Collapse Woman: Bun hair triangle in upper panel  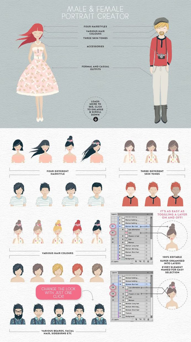[120, 227]
